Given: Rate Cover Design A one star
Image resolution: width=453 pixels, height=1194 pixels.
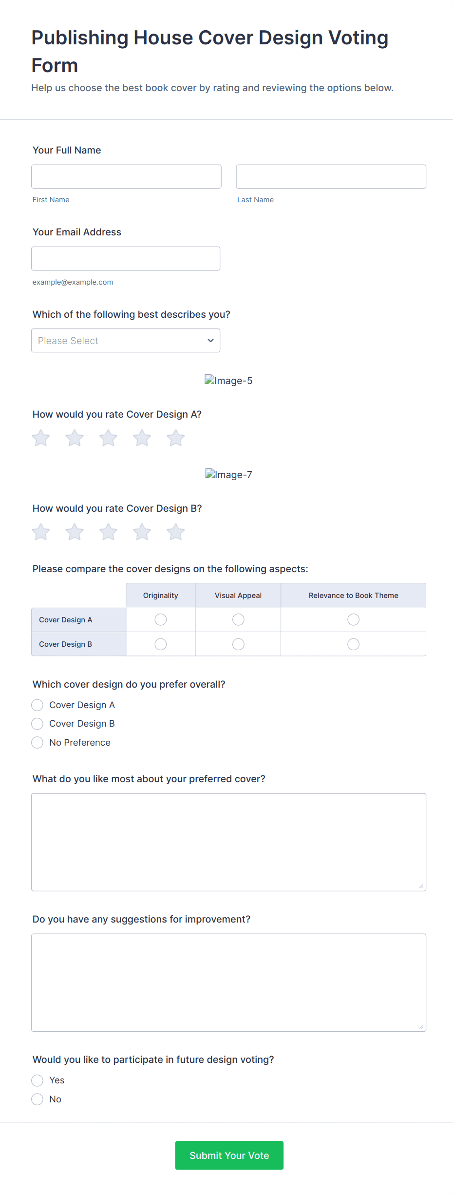Looking at the screenshot, I should [x=41, y=438].
